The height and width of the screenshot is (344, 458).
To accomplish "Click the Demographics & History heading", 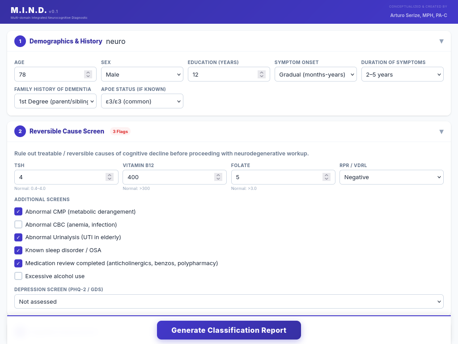I will [66, 41].
